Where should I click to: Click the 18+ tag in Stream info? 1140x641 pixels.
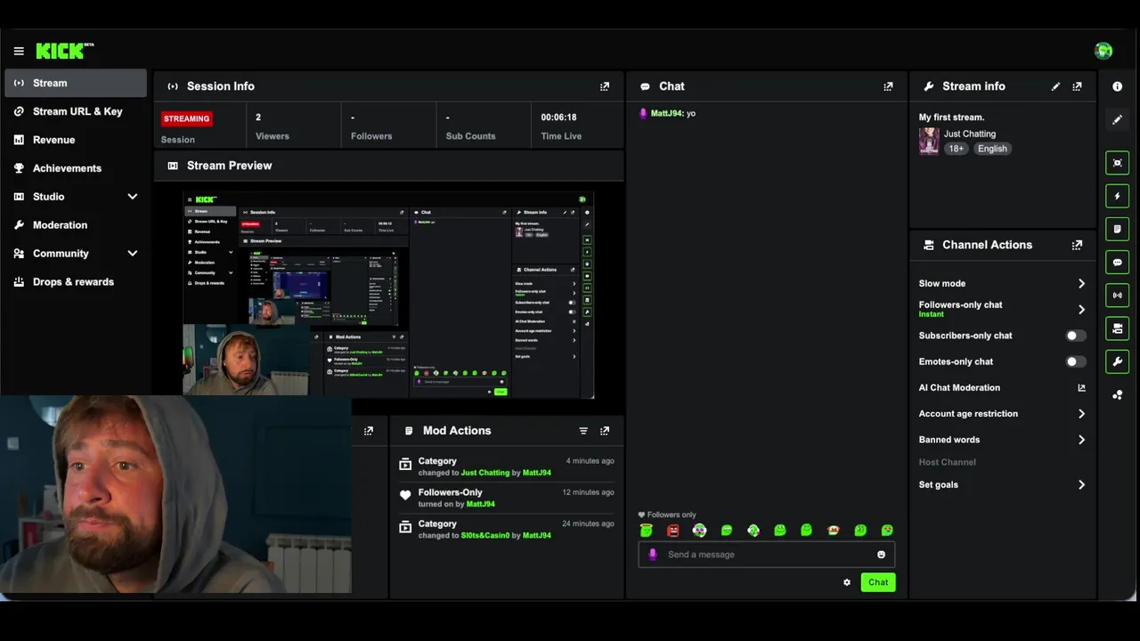point(956,149)
